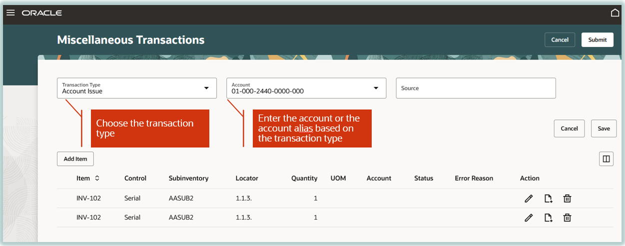Delete the first INV-102 row
Image resolution: width=625 pixels, height=246 pixels.
[567, 198]
